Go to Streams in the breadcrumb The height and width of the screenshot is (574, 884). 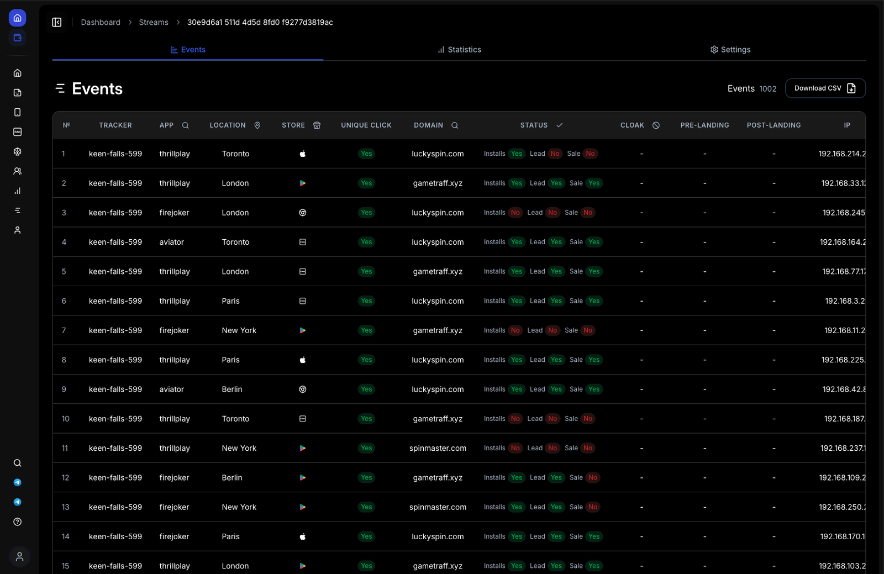point(154,22)
